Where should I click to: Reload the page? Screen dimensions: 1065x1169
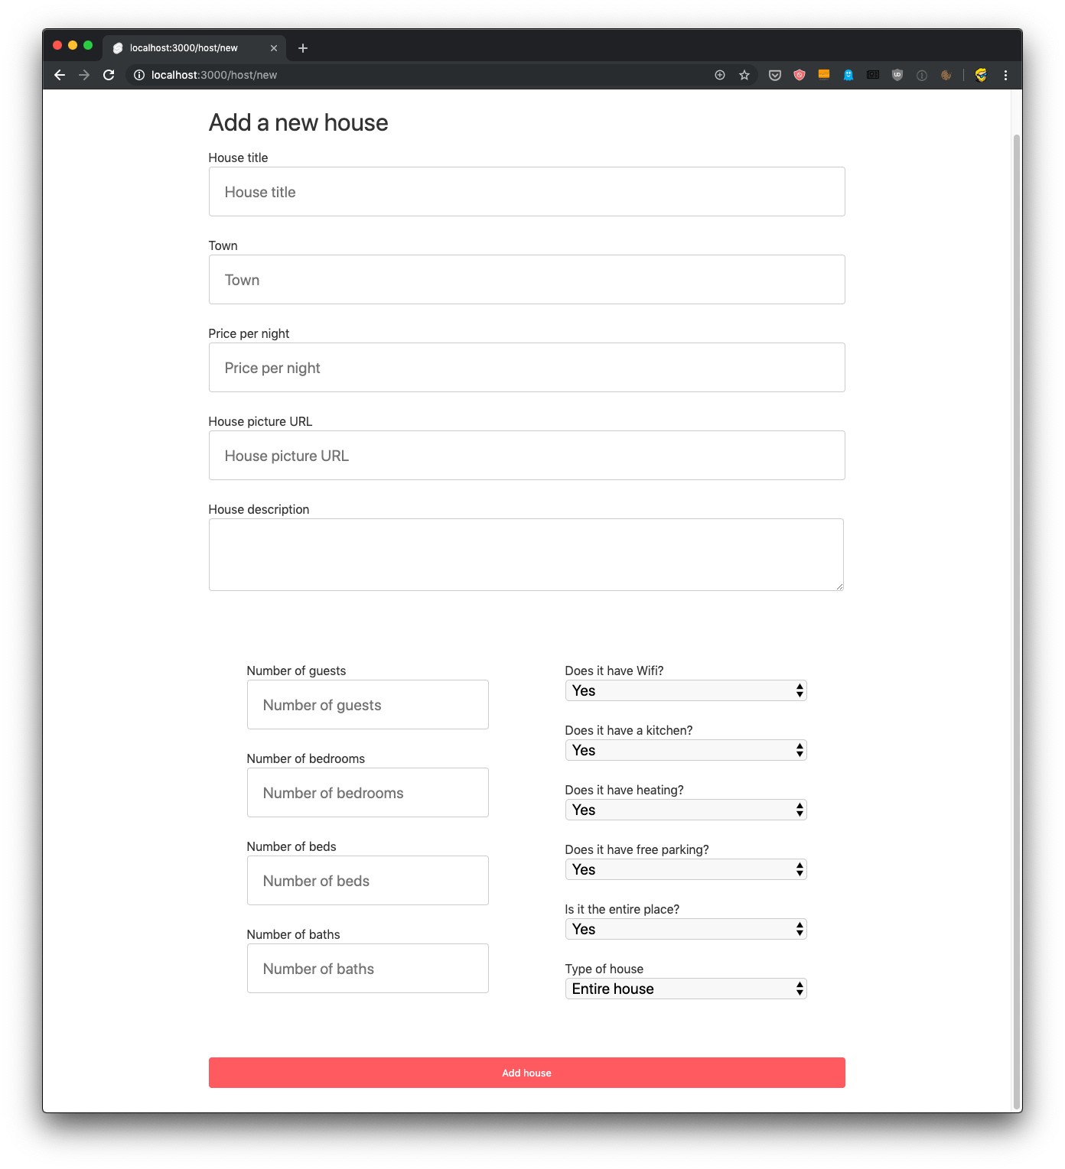click(x=109, y=75)
